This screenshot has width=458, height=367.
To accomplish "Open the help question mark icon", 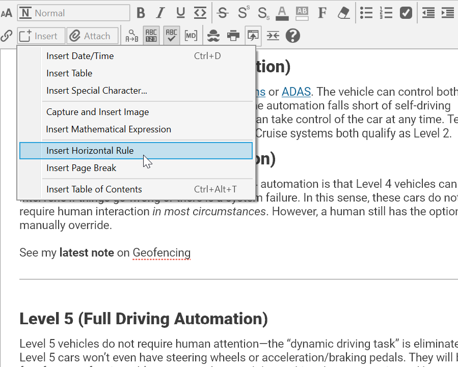I will (x=292, y=36).
